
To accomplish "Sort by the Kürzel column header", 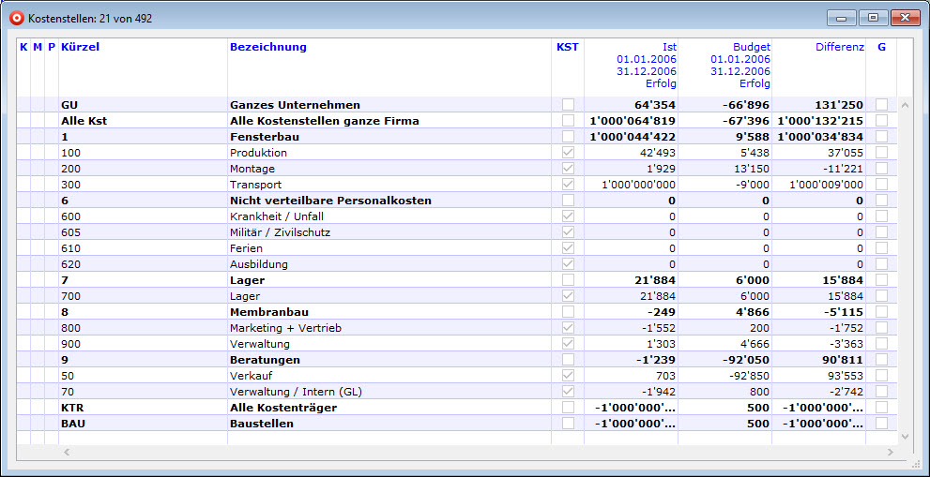I will coord(80,47).
